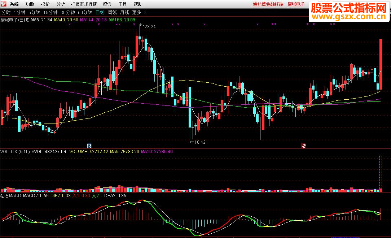The width and height of the screenshot is (391, 238).
Task: Open the 工具 menu
Action: click(x=122, y=4)
